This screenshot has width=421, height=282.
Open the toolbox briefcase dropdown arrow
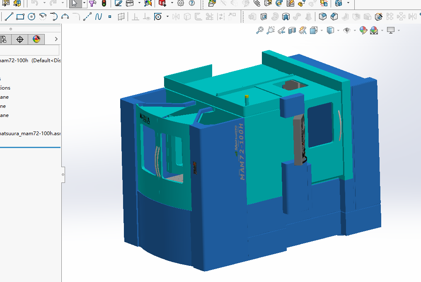pos(139,3)
